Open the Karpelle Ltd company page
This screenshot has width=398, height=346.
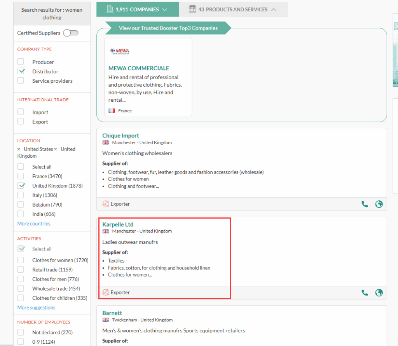coord(118,224)
